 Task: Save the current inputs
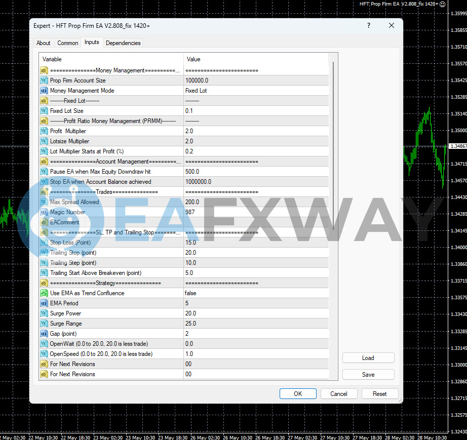[368, 375]
